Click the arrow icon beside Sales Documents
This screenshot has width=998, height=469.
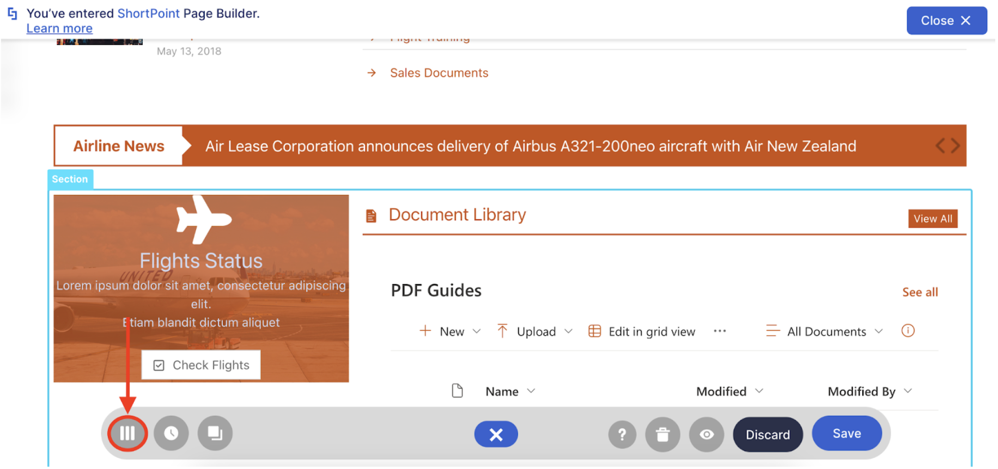(372, 73)
